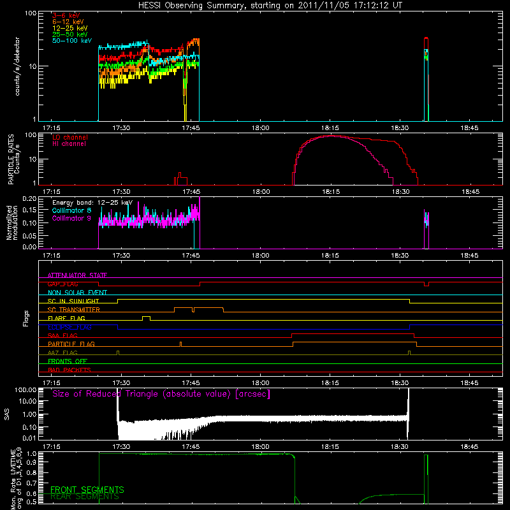510x510 pixels.
Task: Click the notch in the SC_TRANSMITTER pulse
Action: (x=193, y=310)
